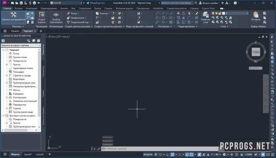Expand the Трассы tree node
This screenshot has height=158, width=276.
pos(7,65)
